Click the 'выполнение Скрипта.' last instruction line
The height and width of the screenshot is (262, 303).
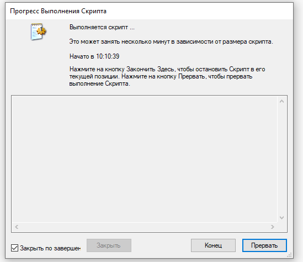[100, 83]
